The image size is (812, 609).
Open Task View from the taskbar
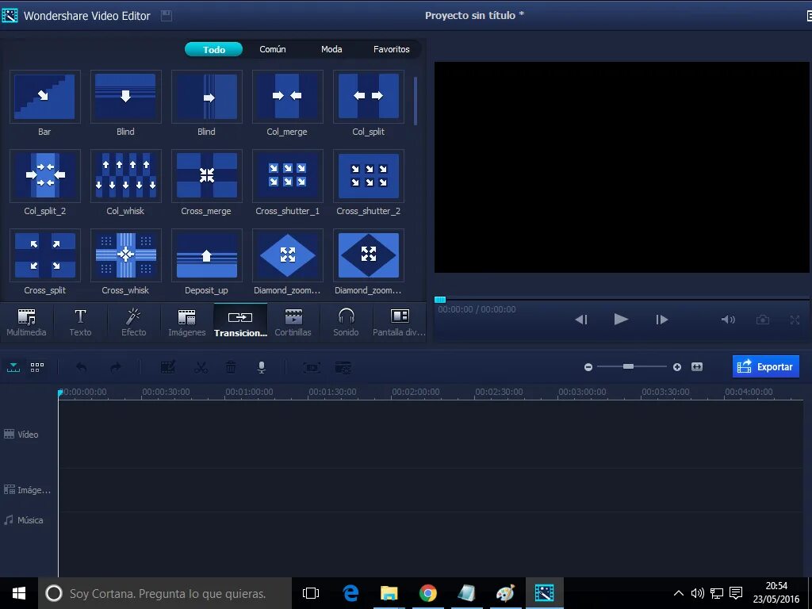311,593
